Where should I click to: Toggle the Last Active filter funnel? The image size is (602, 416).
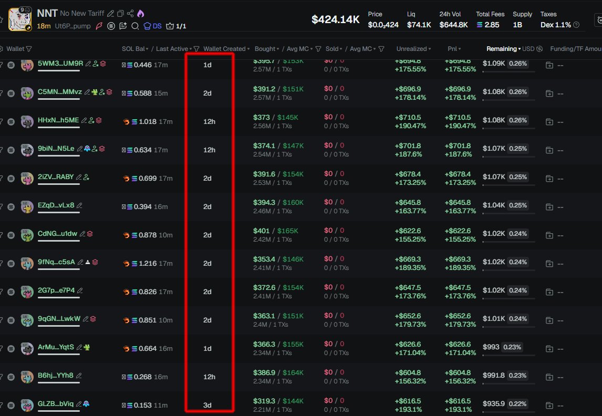pos(196,49)
